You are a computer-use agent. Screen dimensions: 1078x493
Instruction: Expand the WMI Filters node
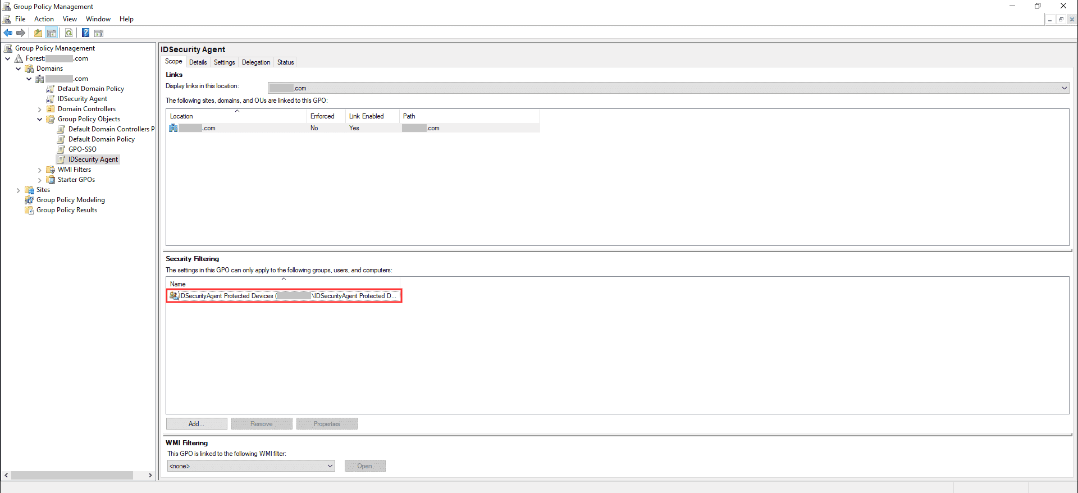[40, 170]
